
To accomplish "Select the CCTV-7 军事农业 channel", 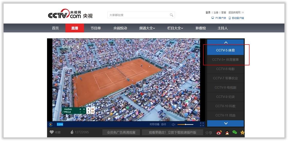I will tap(225, 78).
